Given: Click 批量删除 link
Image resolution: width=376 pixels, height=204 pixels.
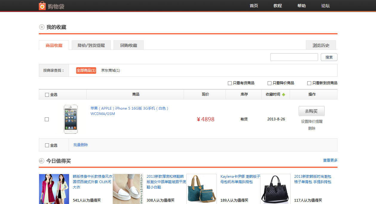Looking at the screenshot, I should click(x=81, y=145).
